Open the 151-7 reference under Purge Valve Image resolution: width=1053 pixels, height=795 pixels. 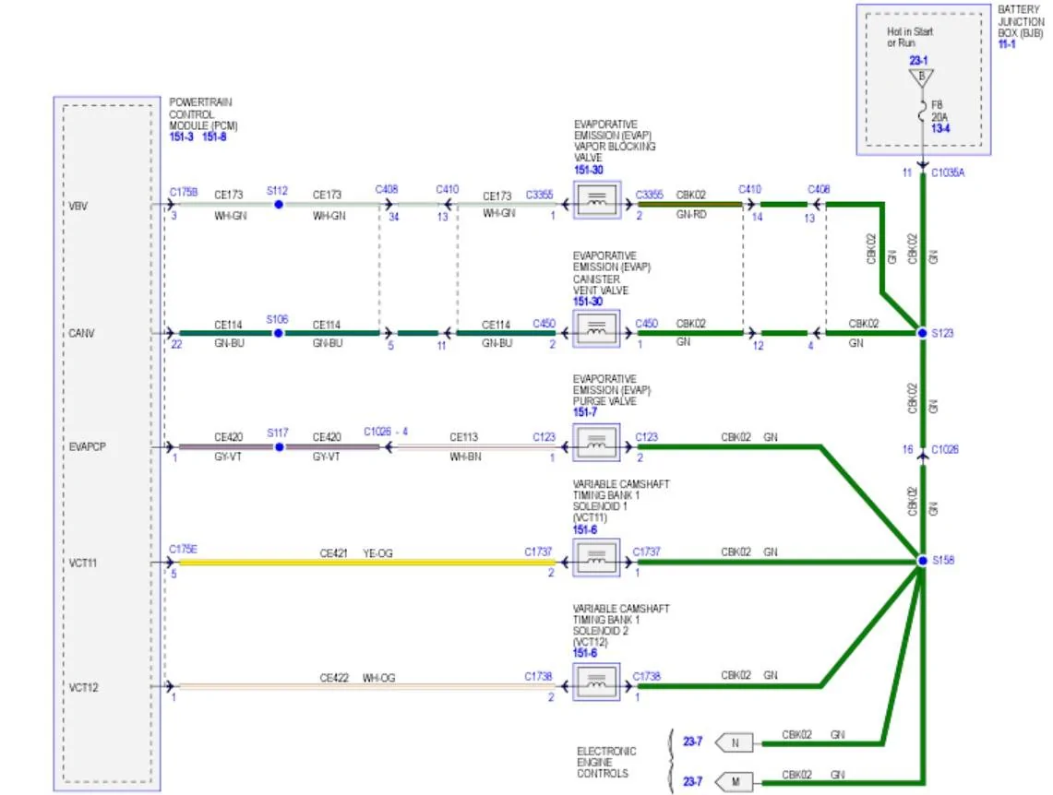point(585,412)
